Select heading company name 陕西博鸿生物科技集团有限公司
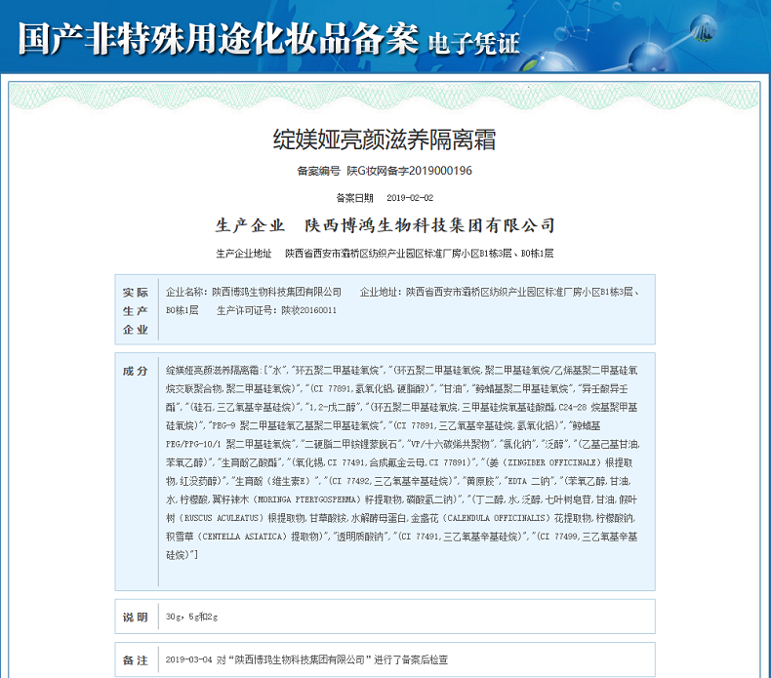 tap(430, 225)
